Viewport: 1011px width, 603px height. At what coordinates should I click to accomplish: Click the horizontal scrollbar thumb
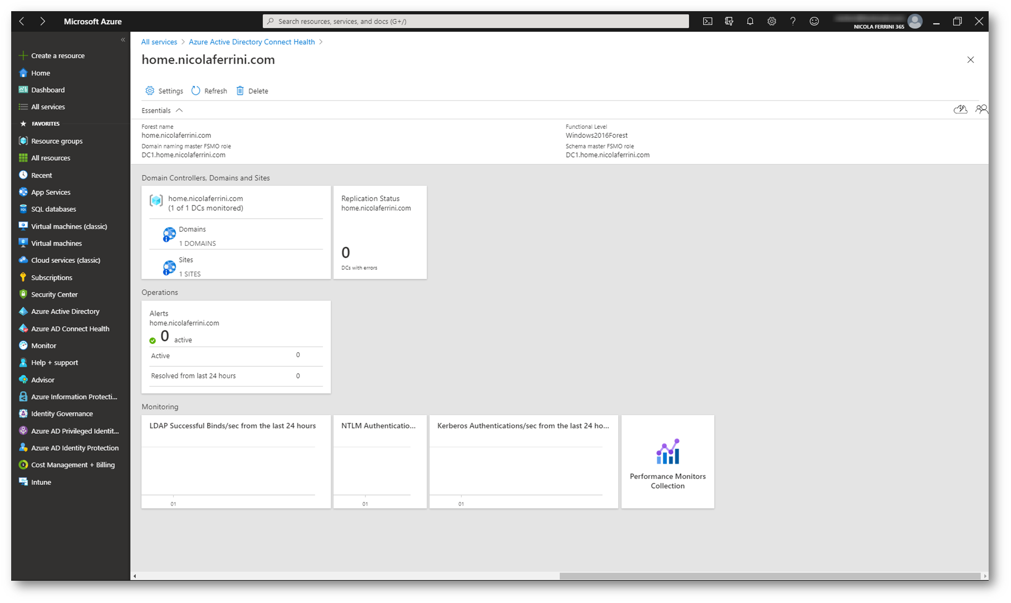click(x=769, y=576)
